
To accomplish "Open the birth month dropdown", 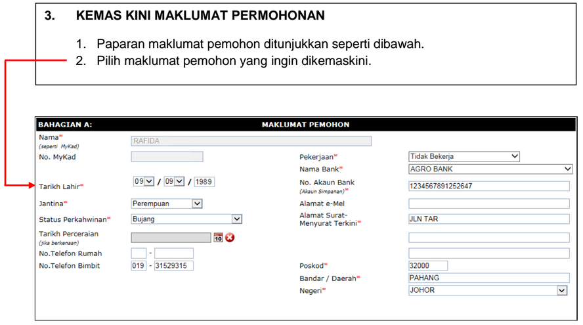I will coord(174,181).
